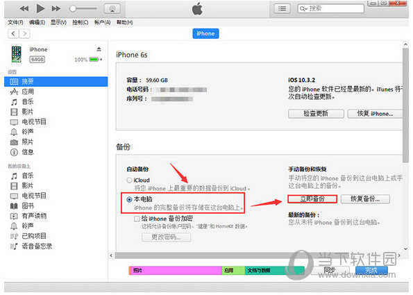Click the vertical scrollbar up arrow
Viewport: 413px width, 295px height.
coord(405,44)
